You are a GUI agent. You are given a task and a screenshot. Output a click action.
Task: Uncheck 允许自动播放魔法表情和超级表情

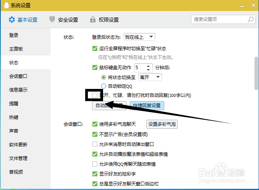pos(95,154)
